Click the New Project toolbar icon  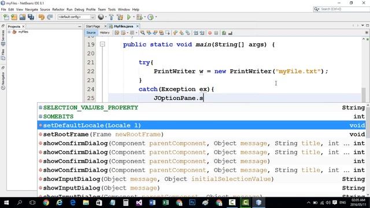click(x=14, y=17)
